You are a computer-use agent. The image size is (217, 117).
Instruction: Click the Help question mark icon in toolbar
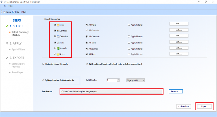click(x=13, y=12)
